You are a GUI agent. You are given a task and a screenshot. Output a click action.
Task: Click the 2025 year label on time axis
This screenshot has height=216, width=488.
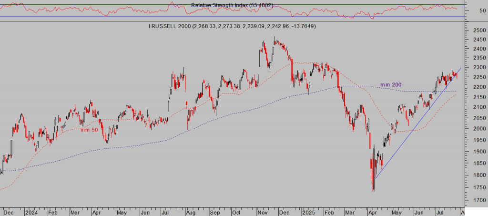pos(308,213)
